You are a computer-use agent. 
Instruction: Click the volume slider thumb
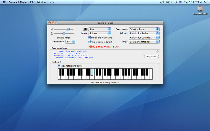(68, 29)
